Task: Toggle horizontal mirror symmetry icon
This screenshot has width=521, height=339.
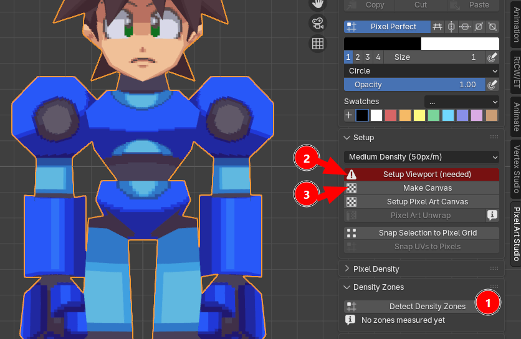Action: [x=465, y=27]
